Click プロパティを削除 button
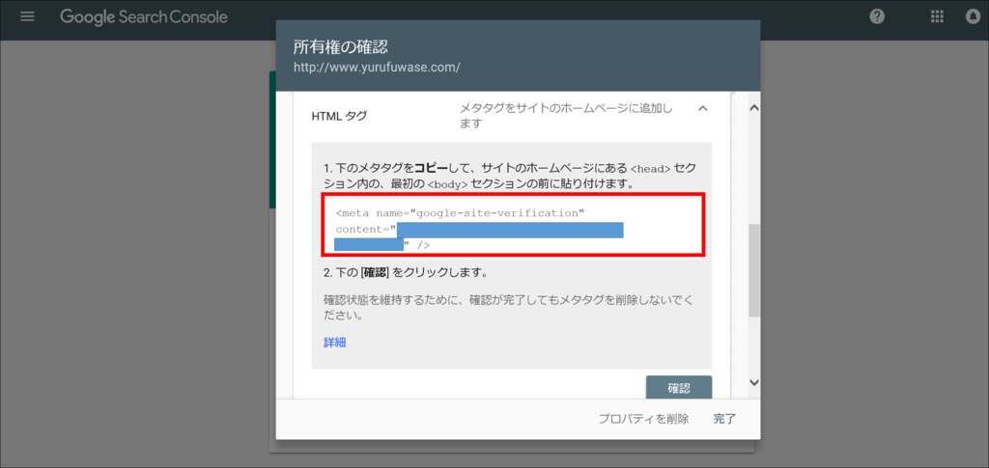989x468 pixels. pos(643,419)
